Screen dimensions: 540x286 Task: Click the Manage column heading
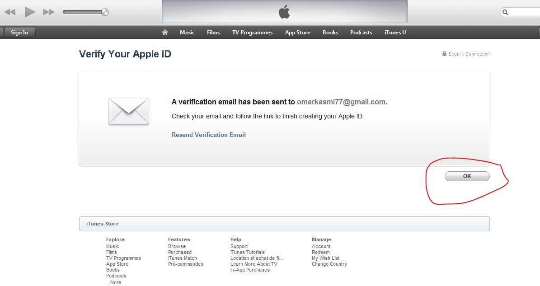click(321, 239)
